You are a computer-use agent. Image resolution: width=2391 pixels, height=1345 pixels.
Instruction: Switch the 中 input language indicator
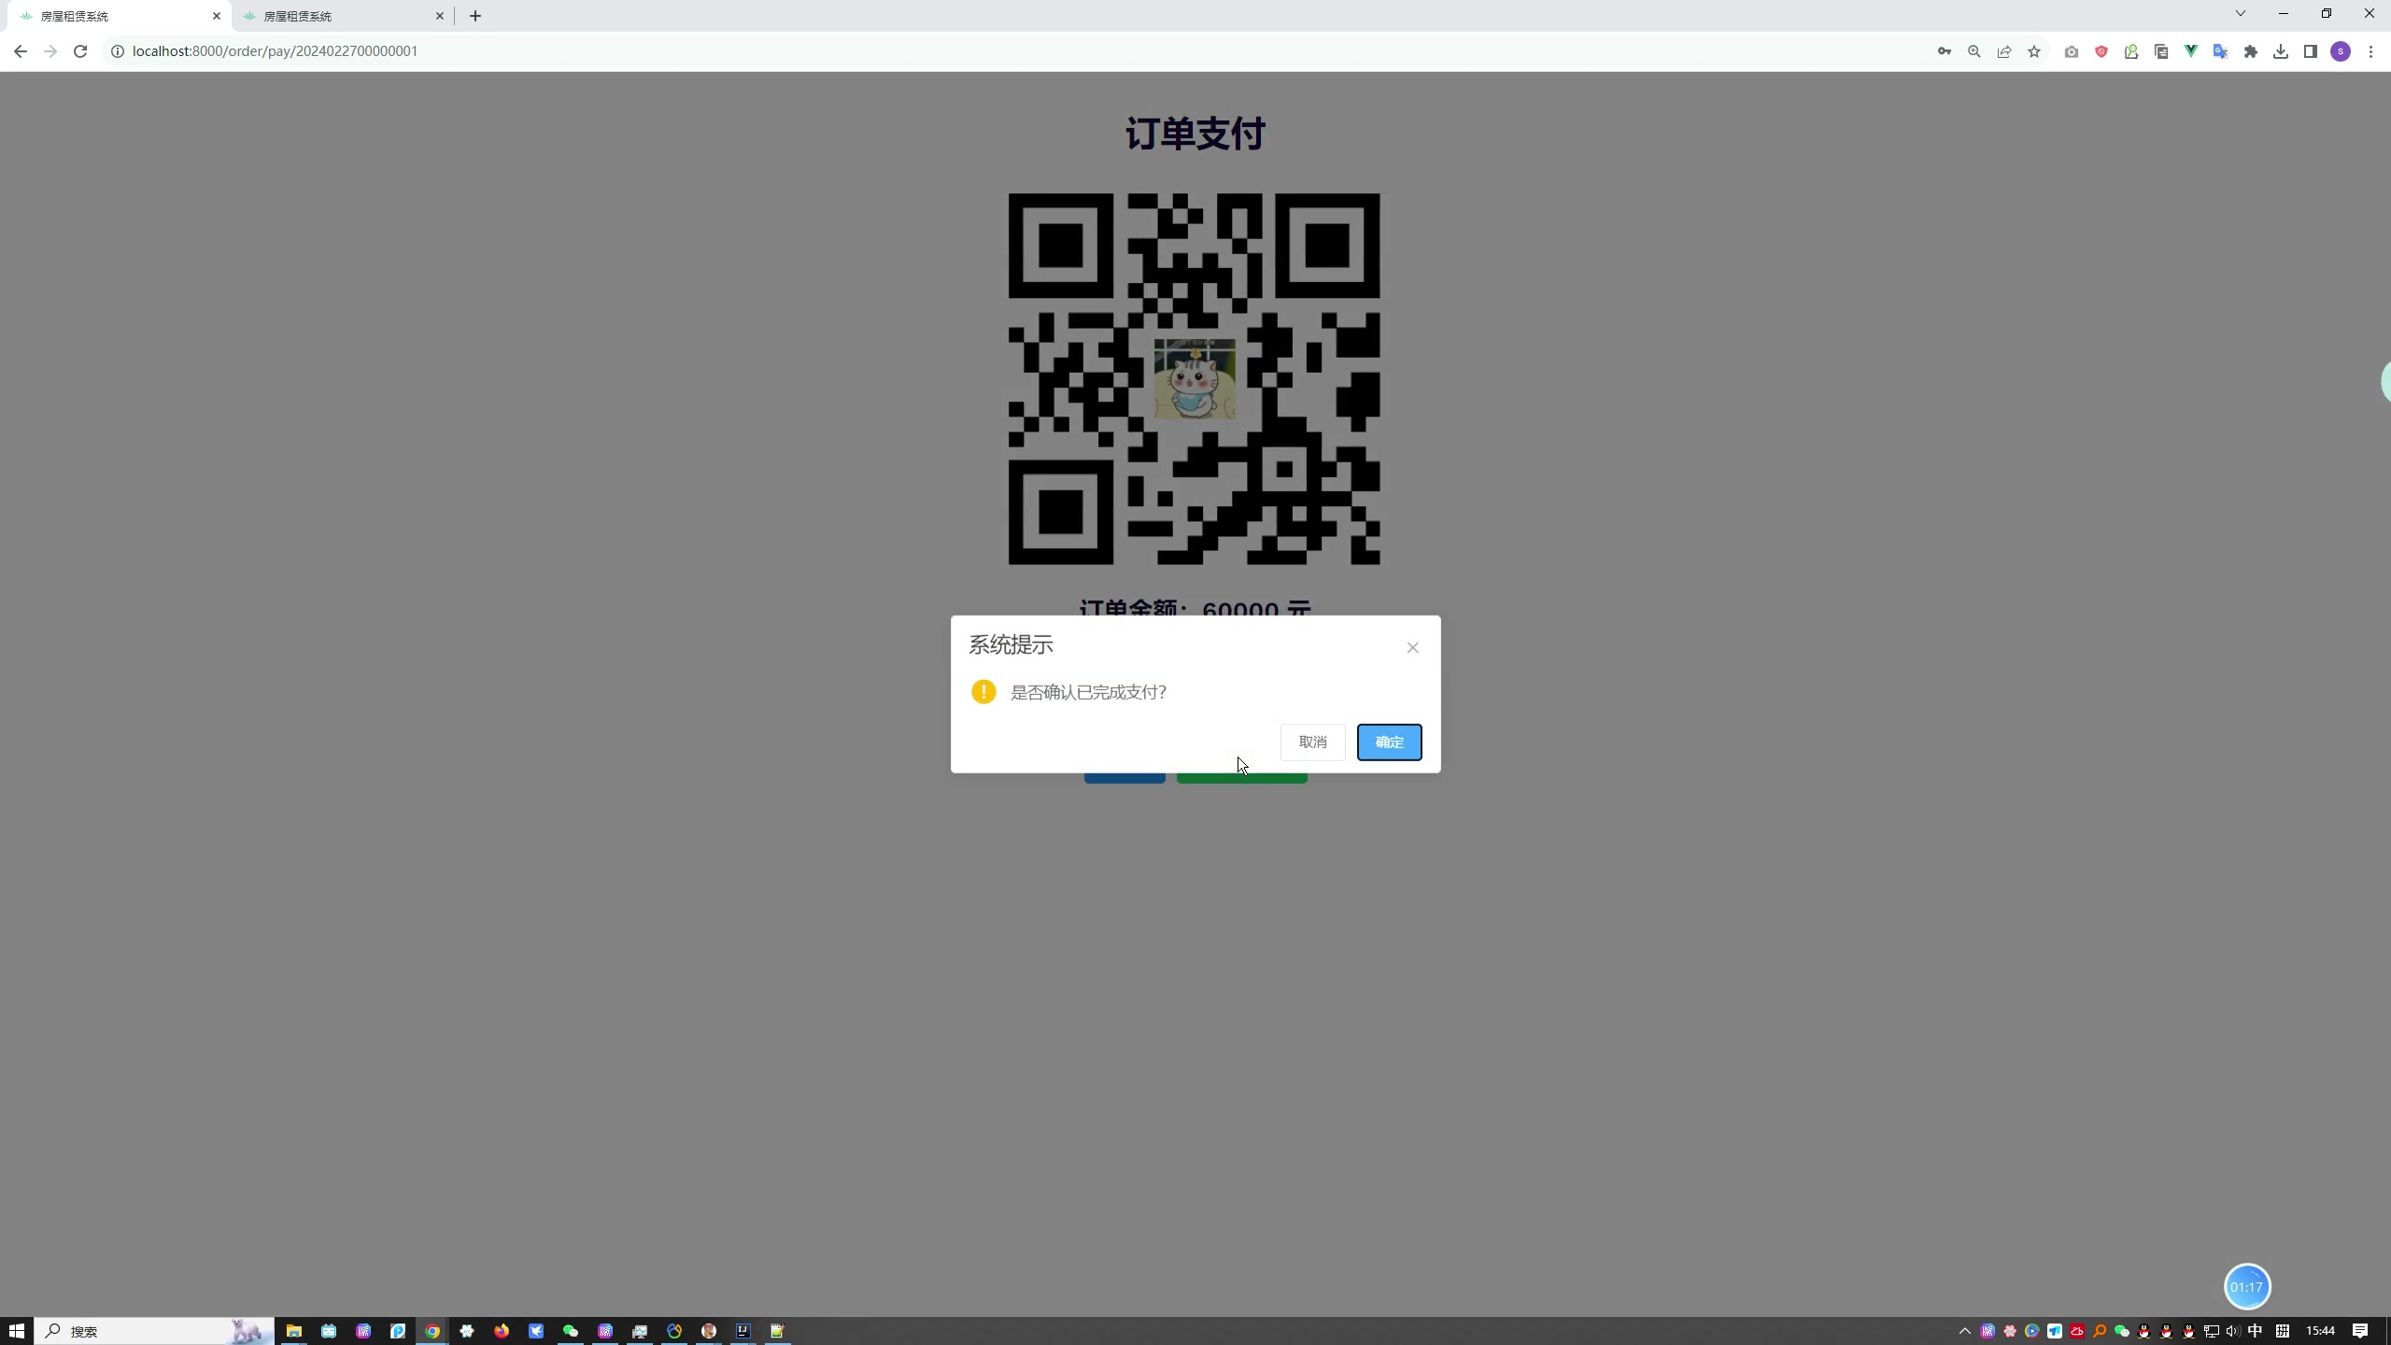[x=2256, y=1331]
